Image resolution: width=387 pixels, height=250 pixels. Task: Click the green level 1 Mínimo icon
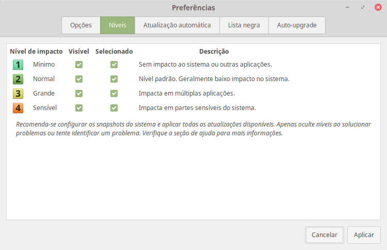pos(18,65)
